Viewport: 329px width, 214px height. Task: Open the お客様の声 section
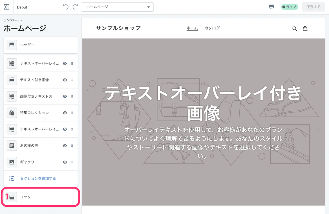point(41,146)
